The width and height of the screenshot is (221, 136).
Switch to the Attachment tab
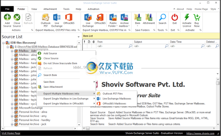click(50, 9)
